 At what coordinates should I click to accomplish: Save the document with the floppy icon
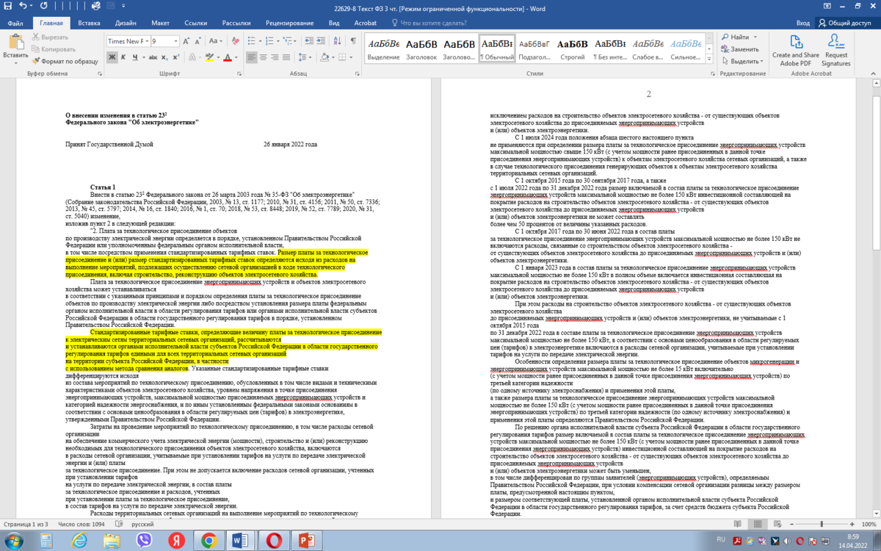point(7,7)
